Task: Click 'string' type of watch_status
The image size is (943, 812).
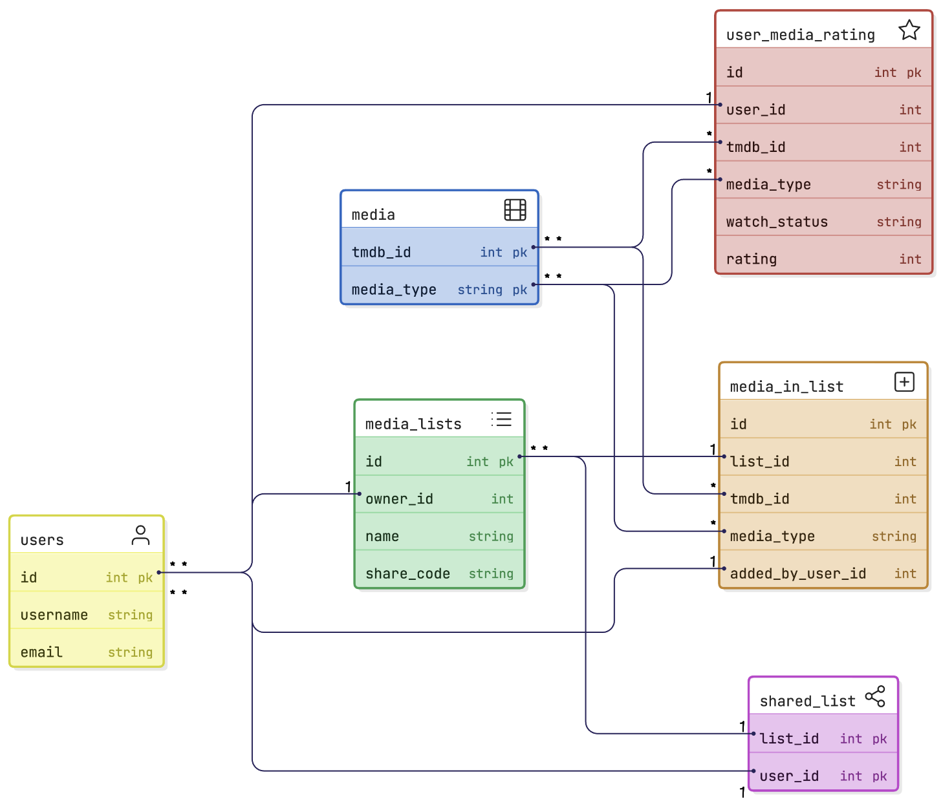Action: 899,222
